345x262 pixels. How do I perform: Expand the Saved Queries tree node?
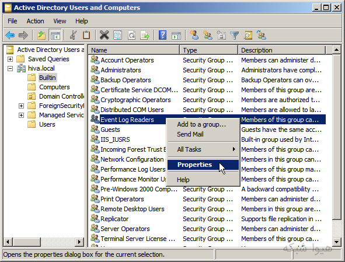tap(10, 59)
